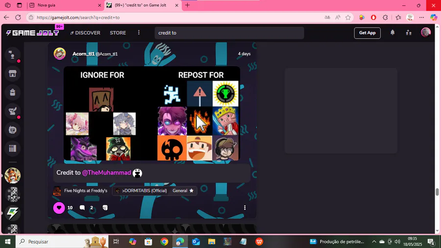Focus the 'credit to' search field

tap(229, 33)
